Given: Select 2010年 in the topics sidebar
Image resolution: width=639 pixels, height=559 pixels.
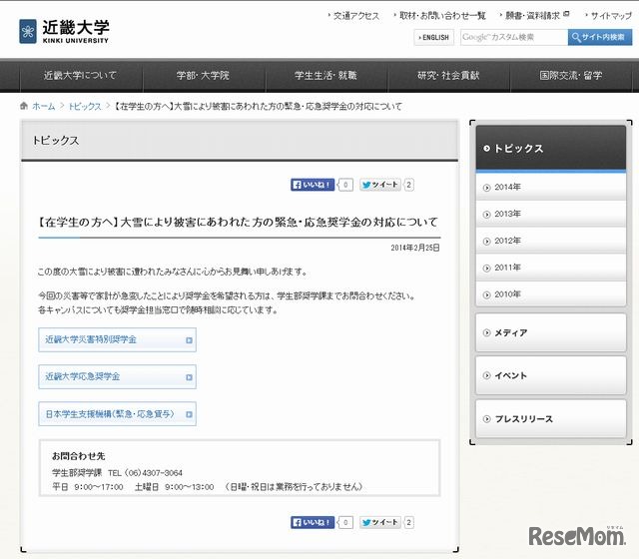Looking at the screenshot, I should tap(550, 294).
